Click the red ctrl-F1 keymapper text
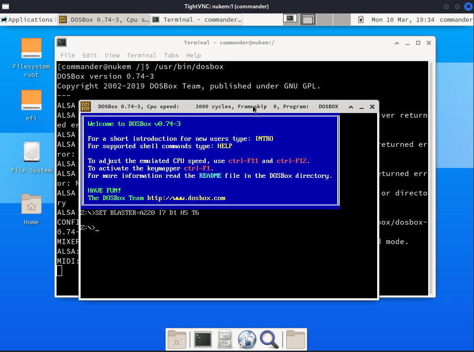 coord(197,168)
